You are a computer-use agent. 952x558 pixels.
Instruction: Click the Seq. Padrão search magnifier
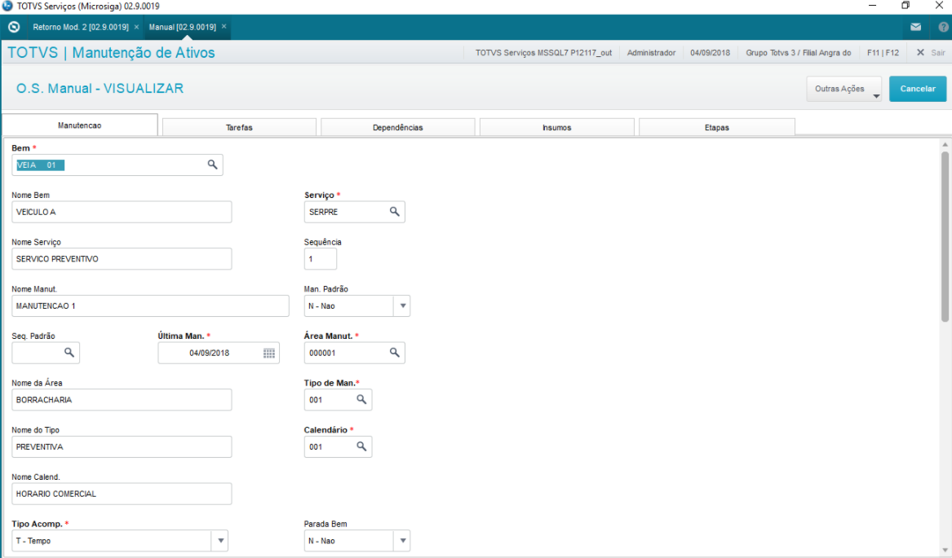(x=69, y=353)
